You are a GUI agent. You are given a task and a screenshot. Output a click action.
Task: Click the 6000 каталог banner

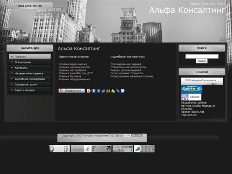point(191,97)
